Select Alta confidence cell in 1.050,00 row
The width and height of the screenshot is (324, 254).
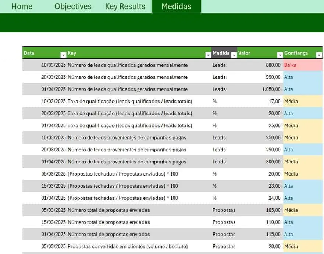tap(303, 89)
